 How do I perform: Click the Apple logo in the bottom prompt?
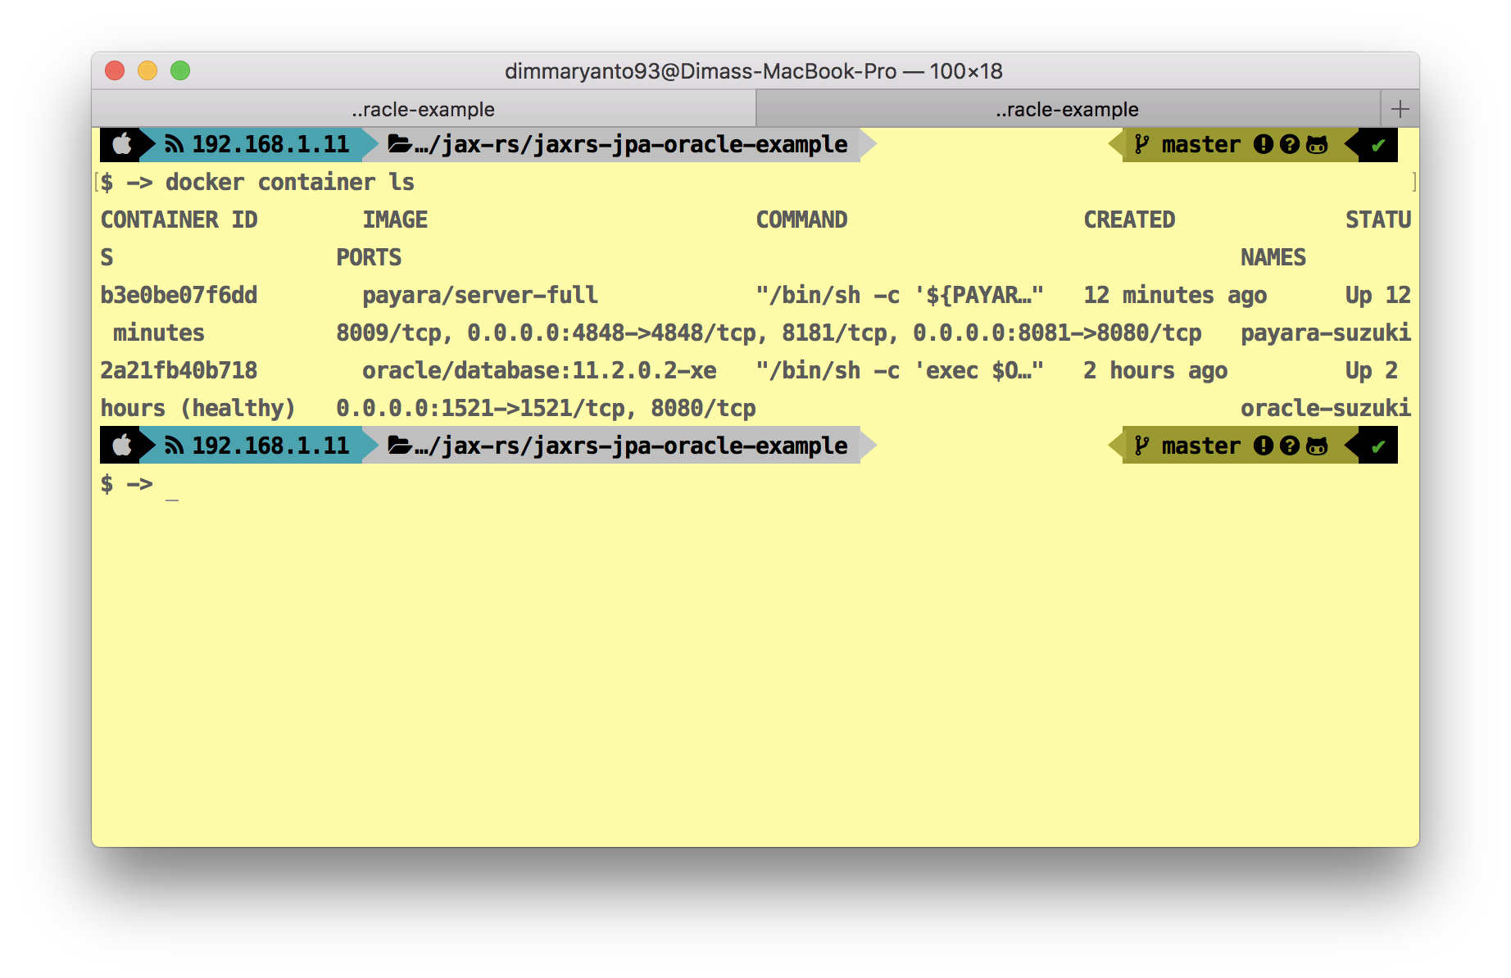[x=122, y=446]
